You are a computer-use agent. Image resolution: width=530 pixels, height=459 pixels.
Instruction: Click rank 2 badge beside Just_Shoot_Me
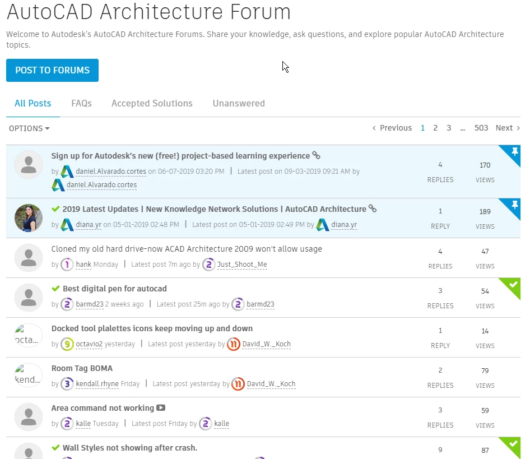pyautogui.click(x=208, y=265)
